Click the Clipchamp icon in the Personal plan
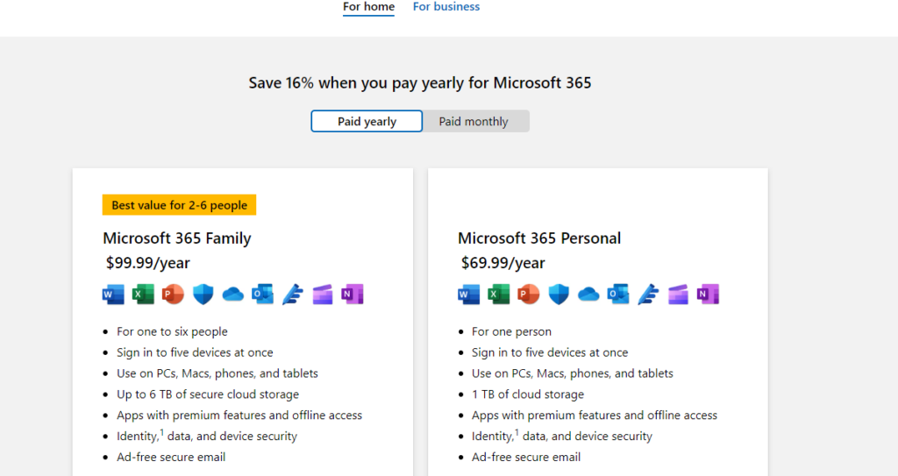Image resolution: width=898 pixels, height=476 pixels. click(x=678, y=295)
